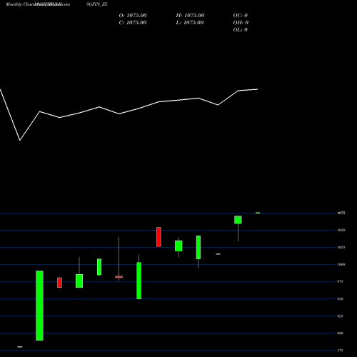
Task: Select the red candle just below 1050
Action: tap(159, 237)
